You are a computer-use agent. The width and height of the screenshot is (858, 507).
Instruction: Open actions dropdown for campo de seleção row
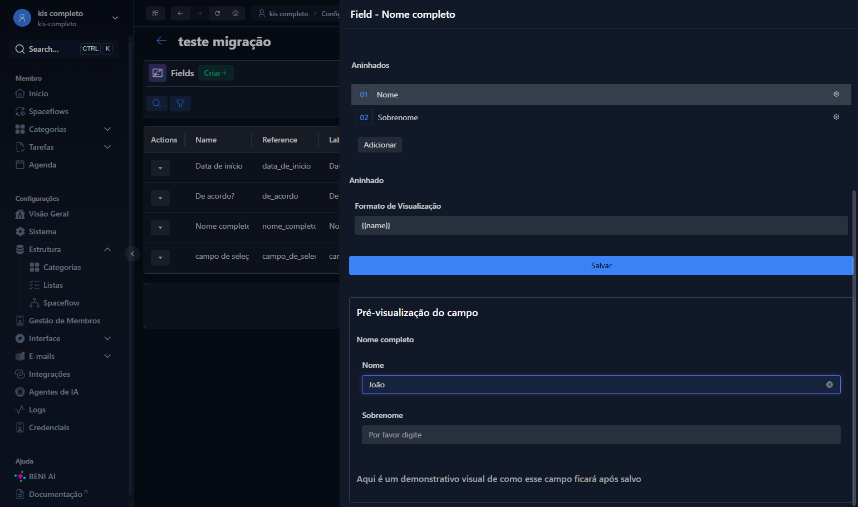pyautogui.click(x=160, y=258)
